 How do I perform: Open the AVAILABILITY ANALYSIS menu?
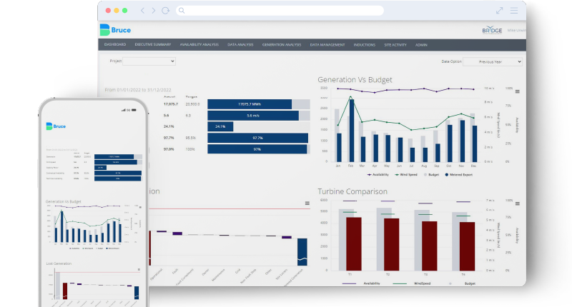[199, 44]
